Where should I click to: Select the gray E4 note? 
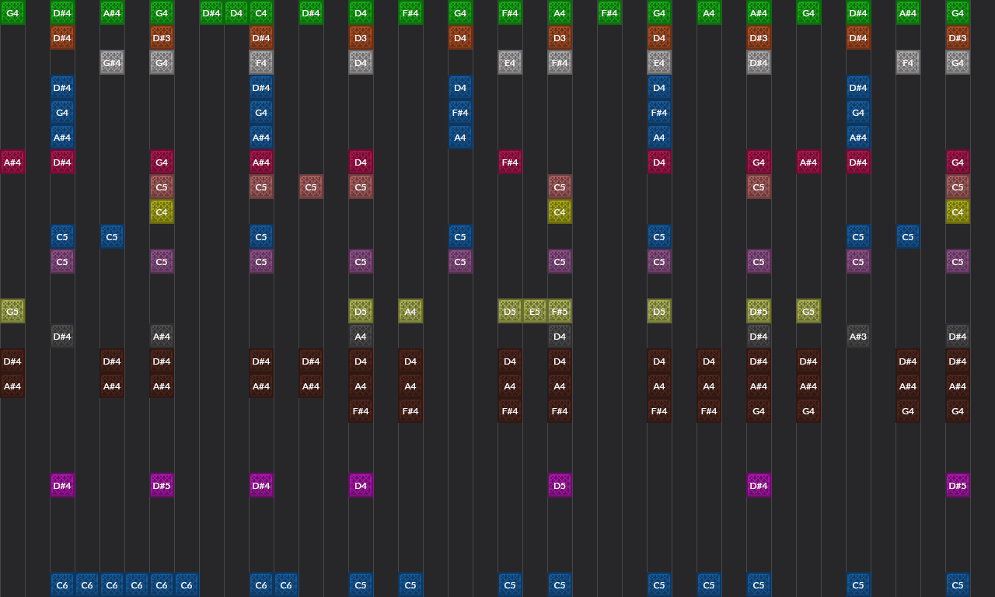pos(510,62)
